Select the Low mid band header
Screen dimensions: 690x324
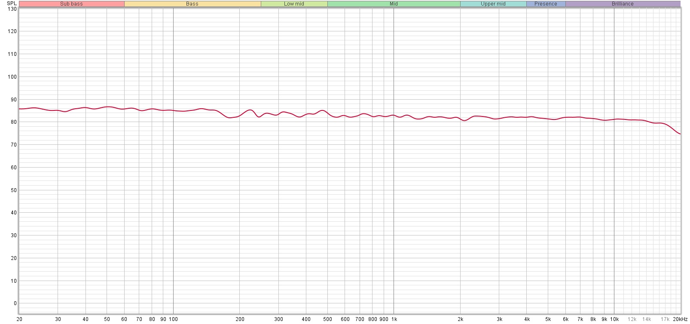[294, 4]
